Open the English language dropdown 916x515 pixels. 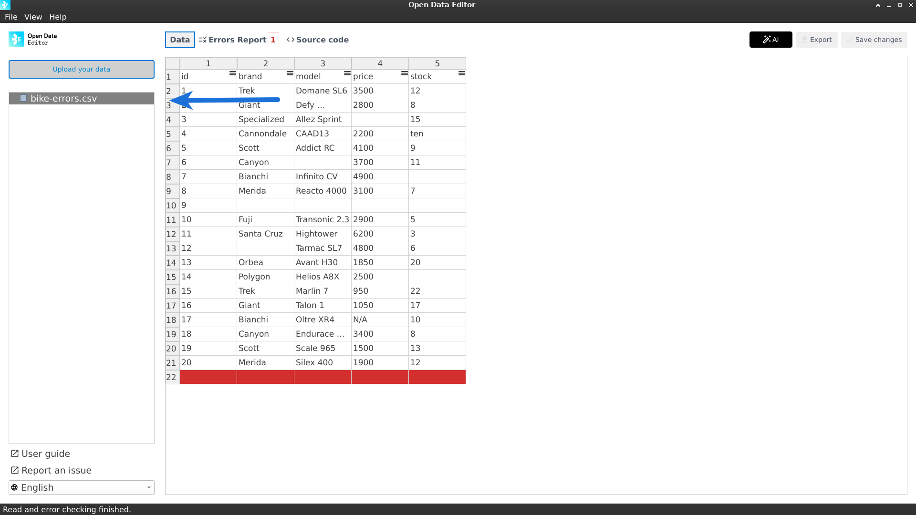81,487
